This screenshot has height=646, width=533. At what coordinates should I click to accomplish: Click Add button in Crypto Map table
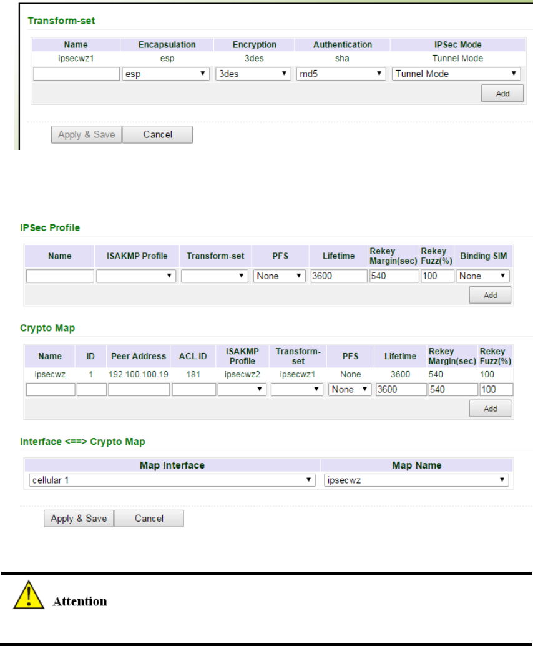click(x=490, y=409)
